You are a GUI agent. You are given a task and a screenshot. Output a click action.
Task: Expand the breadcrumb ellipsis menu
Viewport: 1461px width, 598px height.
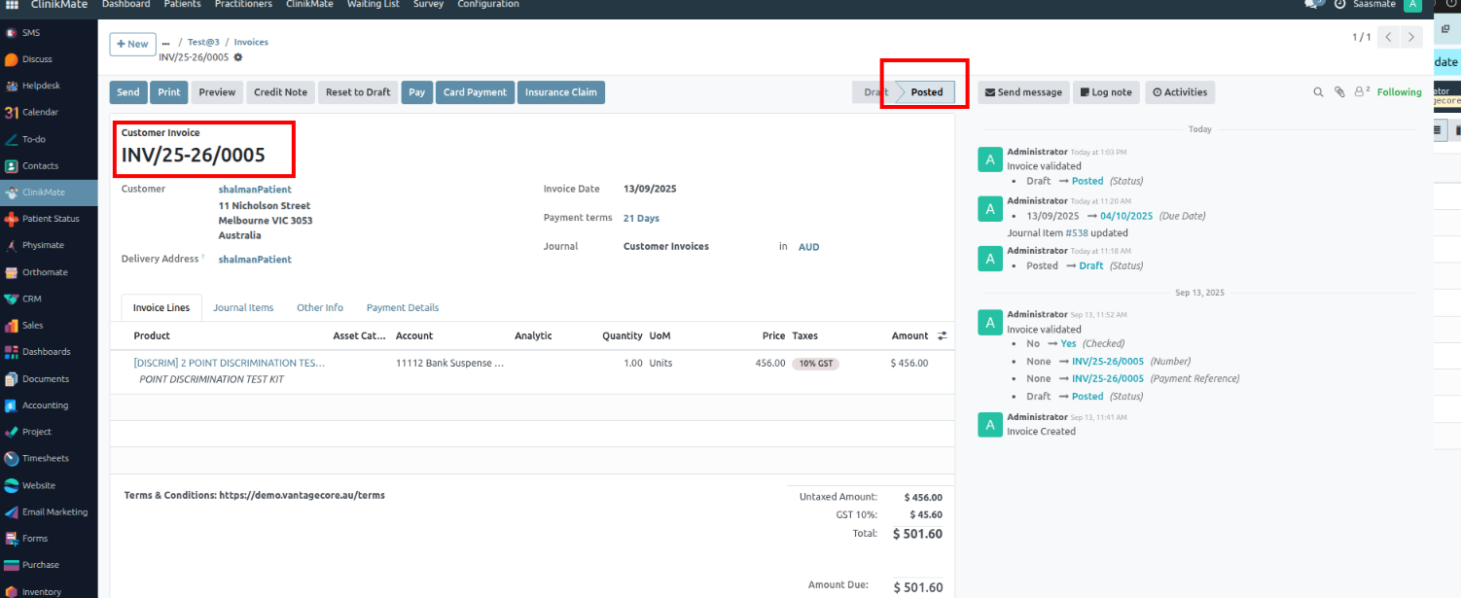(x=165, y=44)
